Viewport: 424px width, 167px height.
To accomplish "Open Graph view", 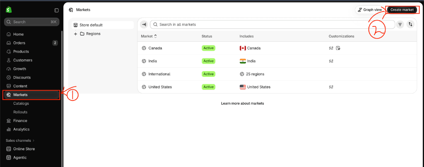I will (x=370, y=10).
